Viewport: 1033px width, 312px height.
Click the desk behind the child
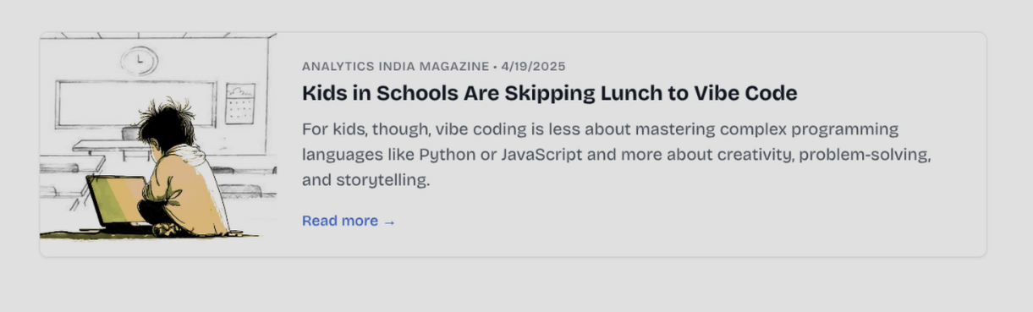[110, 148]
